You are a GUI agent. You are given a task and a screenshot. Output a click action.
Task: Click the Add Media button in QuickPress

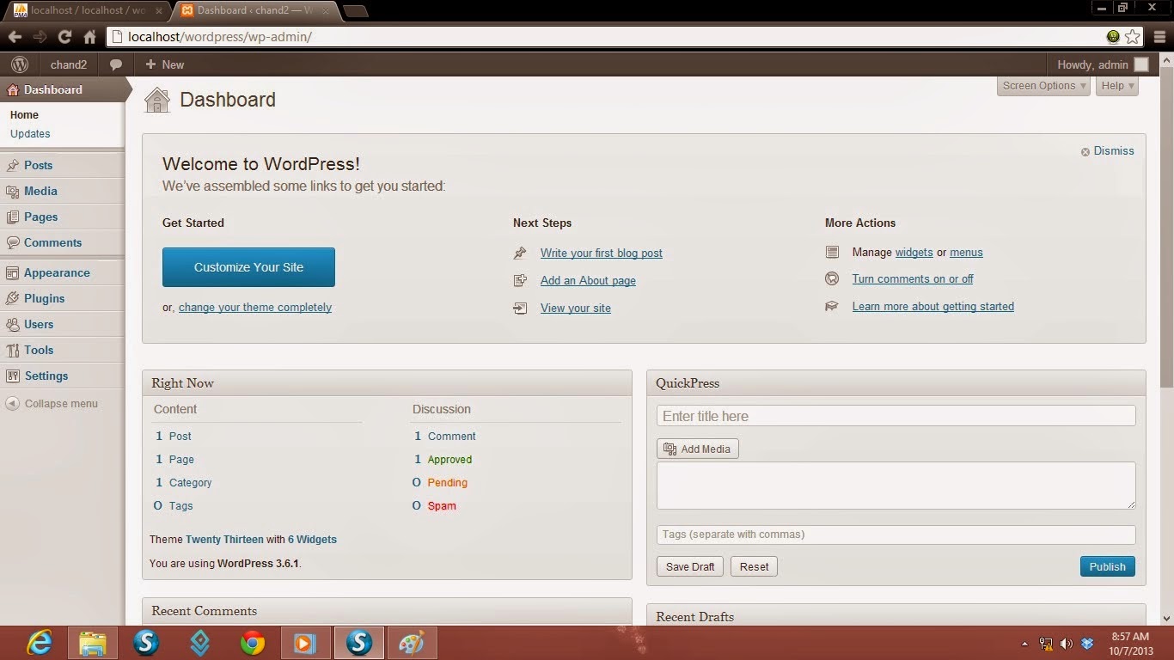coord(697,449)
